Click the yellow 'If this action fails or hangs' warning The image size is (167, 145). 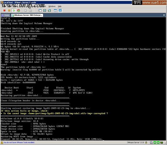pyautogui.click(x=25, y=111)
